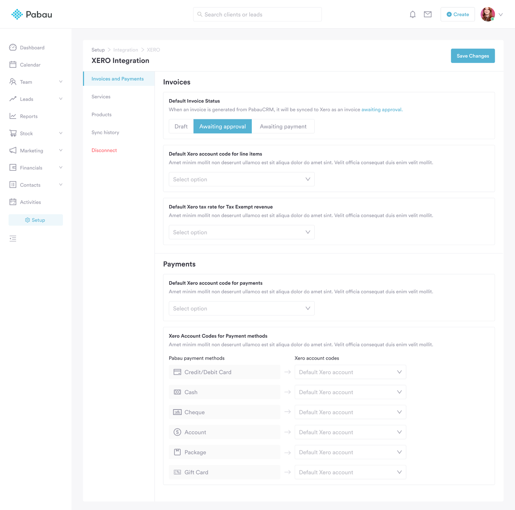Click the Cash banknote icon
The width and height of the screenshot is (515, 510).
(177, 392)
